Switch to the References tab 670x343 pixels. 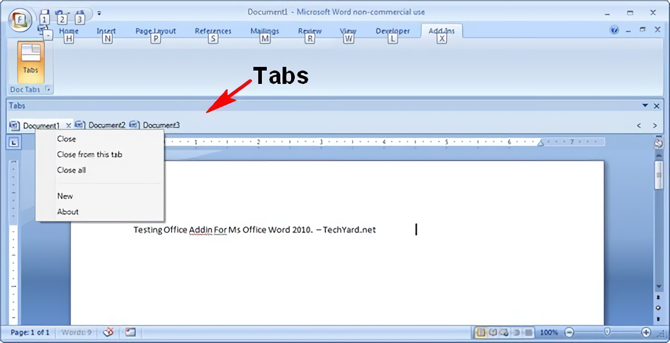coord(213,31)
